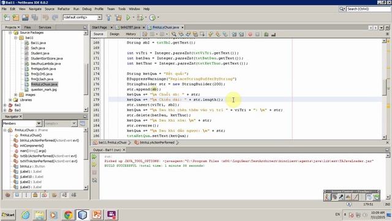392x221 pixels.
Task: Toggle Fully Qualified Names in Navigator
Action: [x=55, y=195]
